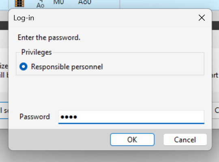The width and height of the screenshot is (219, 162).
Task: Click the Ao toolbar icon
Action: (41, 4)
